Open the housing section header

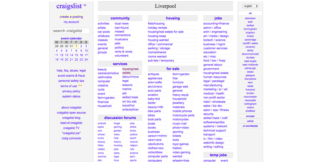(173, 18)
